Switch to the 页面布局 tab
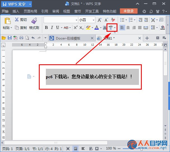The width and height of the screenshot is (170, 152). 30,11
